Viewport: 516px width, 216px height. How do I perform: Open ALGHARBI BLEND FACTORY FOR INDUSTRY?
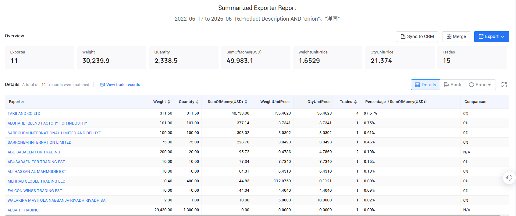[47, 123]
